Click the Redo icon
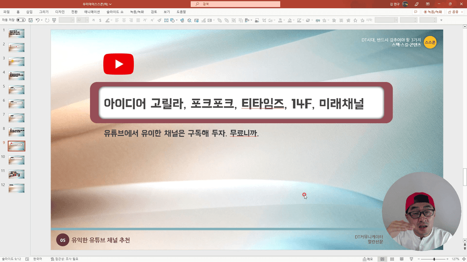The image size is (467, 262). click(x=47, y=20)
